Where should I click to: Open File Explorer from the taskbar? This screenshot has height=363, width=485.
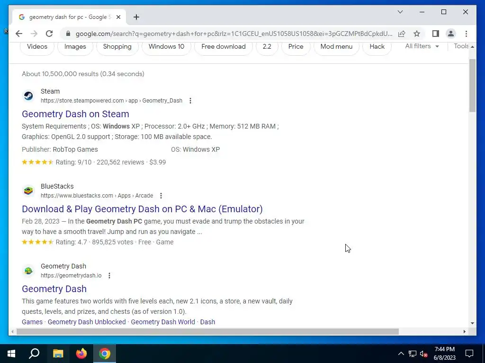tap(58, 354)
